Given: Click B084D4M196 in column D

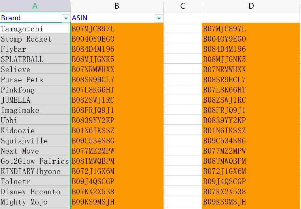Looking at the screenshot, I should [251, 49].
